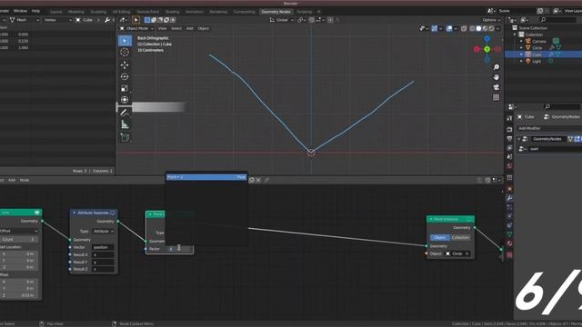The height and width of the screenshot is (327, 582).
Task: Open the Object Mode dropdown
Action: [x=136, y=28]
